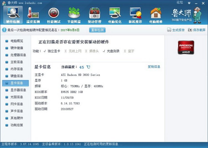This screenshot has height=148, width=208.
Task: Click the 保存截屏 save screenshot button
Action: pos(197,30)
